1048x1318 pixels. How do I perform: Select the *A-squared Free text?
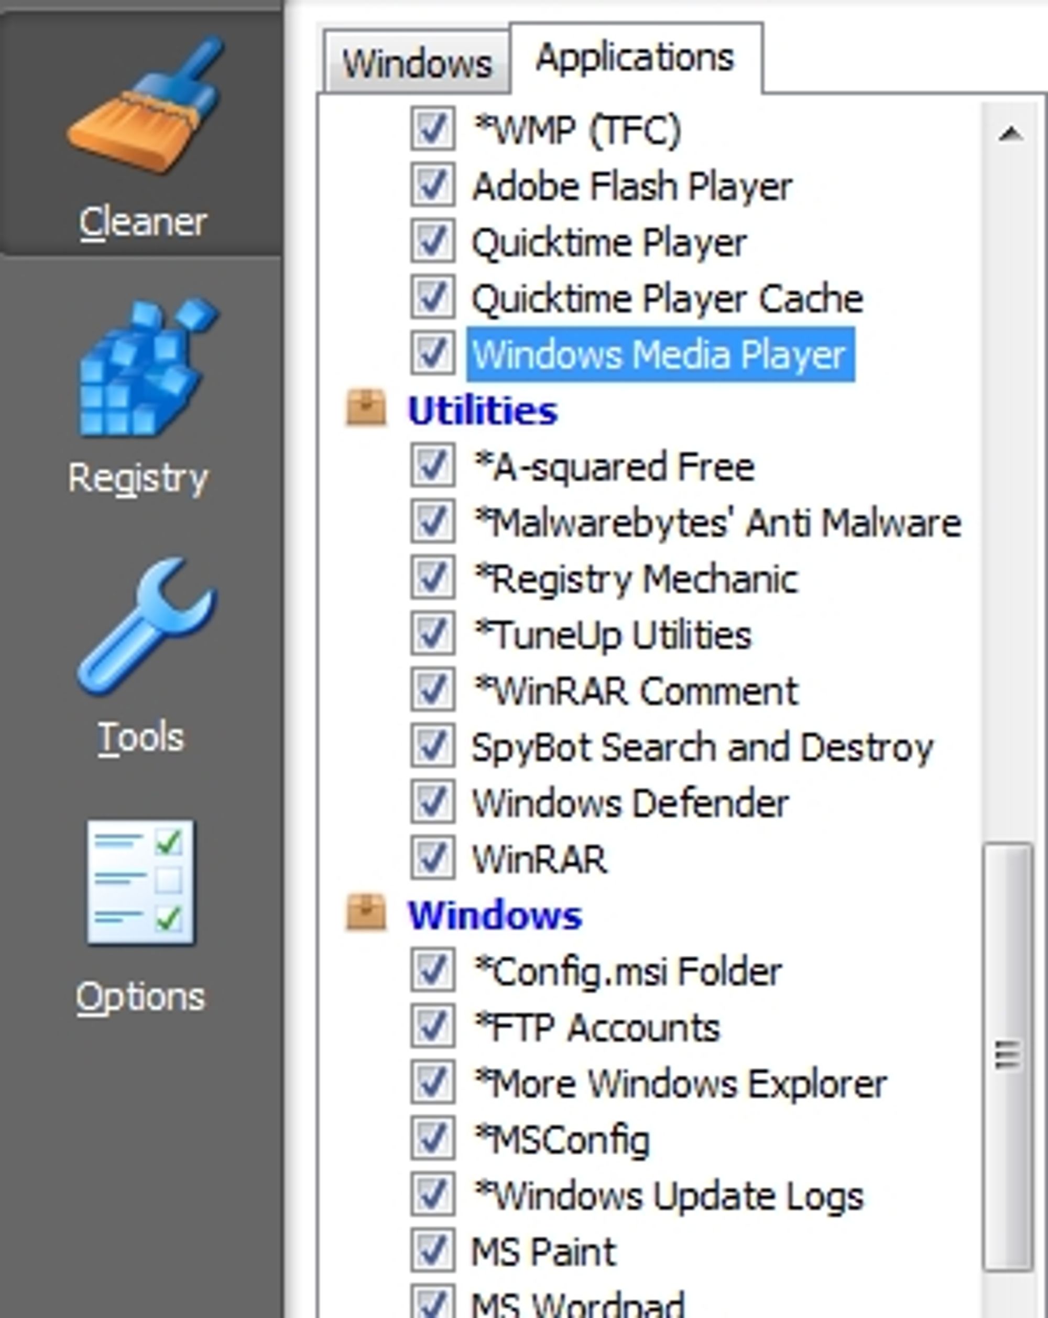[615, 469]
